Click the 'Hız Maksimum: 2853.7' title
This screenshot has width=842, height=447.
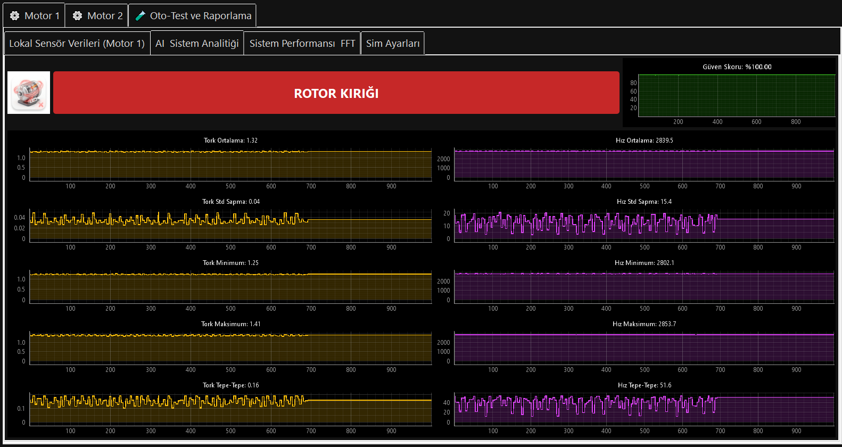[x=644, y=324]
